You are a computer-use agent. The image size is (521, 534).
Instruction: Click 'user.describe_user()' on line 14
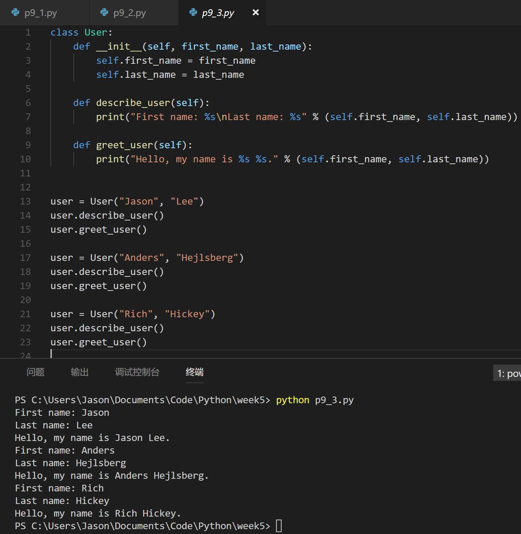(x=107, y=216)
